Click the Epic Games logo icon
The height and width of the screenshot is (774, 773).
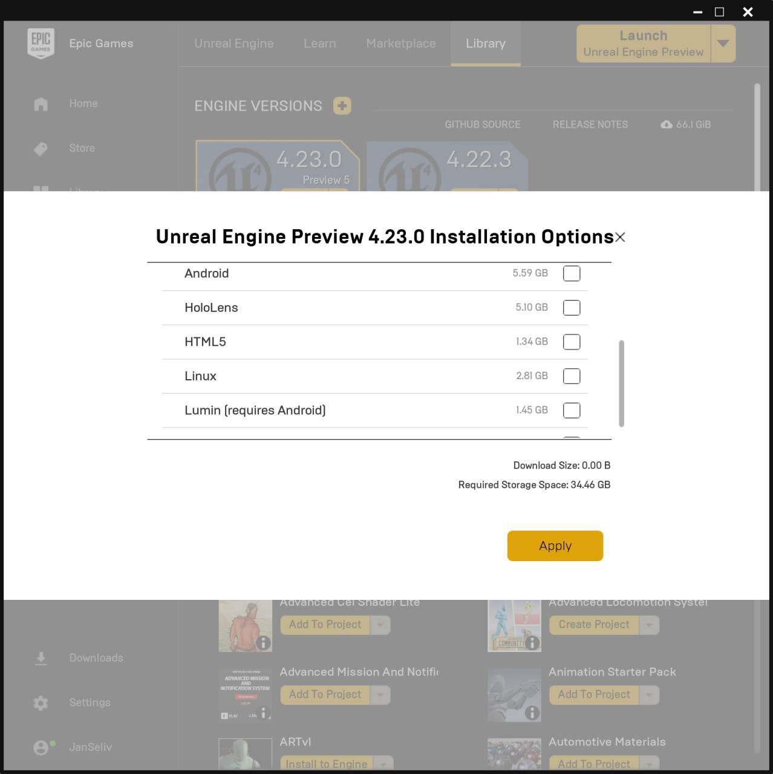click(41, 43)
